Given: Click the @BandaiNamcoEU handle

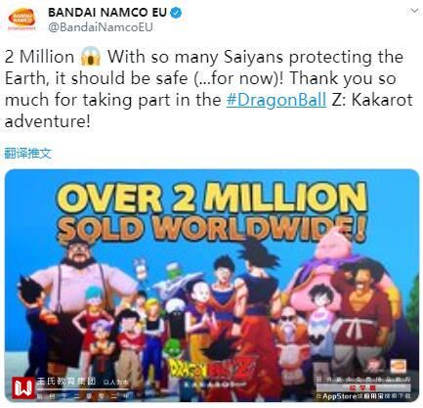Looking at the screenshot, I should 101,27.
